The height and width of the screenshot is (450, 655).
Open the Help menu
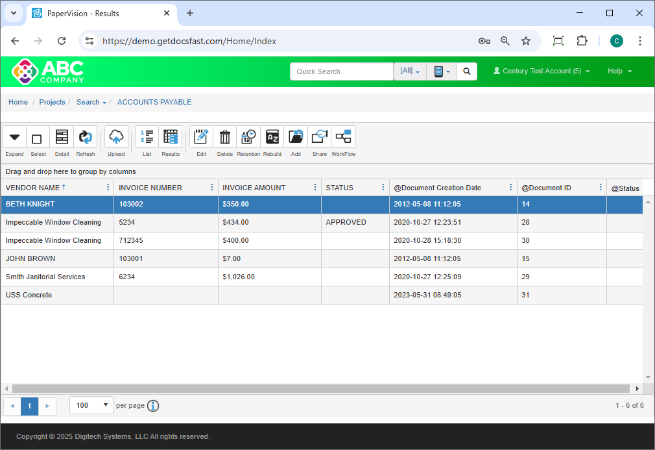click(x=619, y=71)
